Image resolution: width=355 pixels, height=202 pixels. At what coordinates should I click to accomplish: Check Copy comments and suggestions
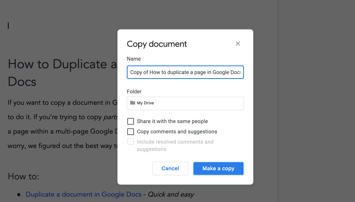click(x=131, y=132)
